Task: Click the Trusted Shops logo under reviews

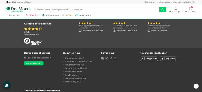Action: pyautogui.click(x=33, y=41)
